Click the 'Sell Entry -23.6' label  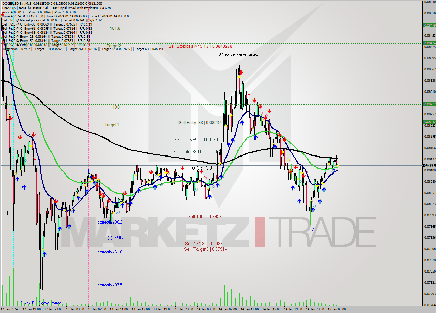(197, 151)
